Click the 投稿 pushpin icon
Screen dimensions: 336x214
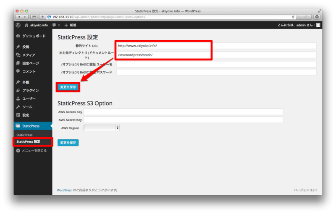(18, 47)
